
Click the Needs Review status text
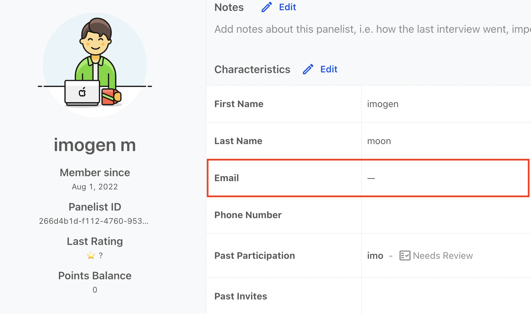443,256
